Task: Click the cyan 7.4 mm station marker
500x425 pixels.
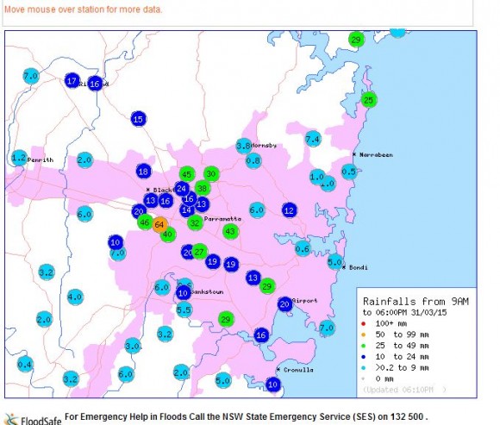Action: tap(313, 139)
